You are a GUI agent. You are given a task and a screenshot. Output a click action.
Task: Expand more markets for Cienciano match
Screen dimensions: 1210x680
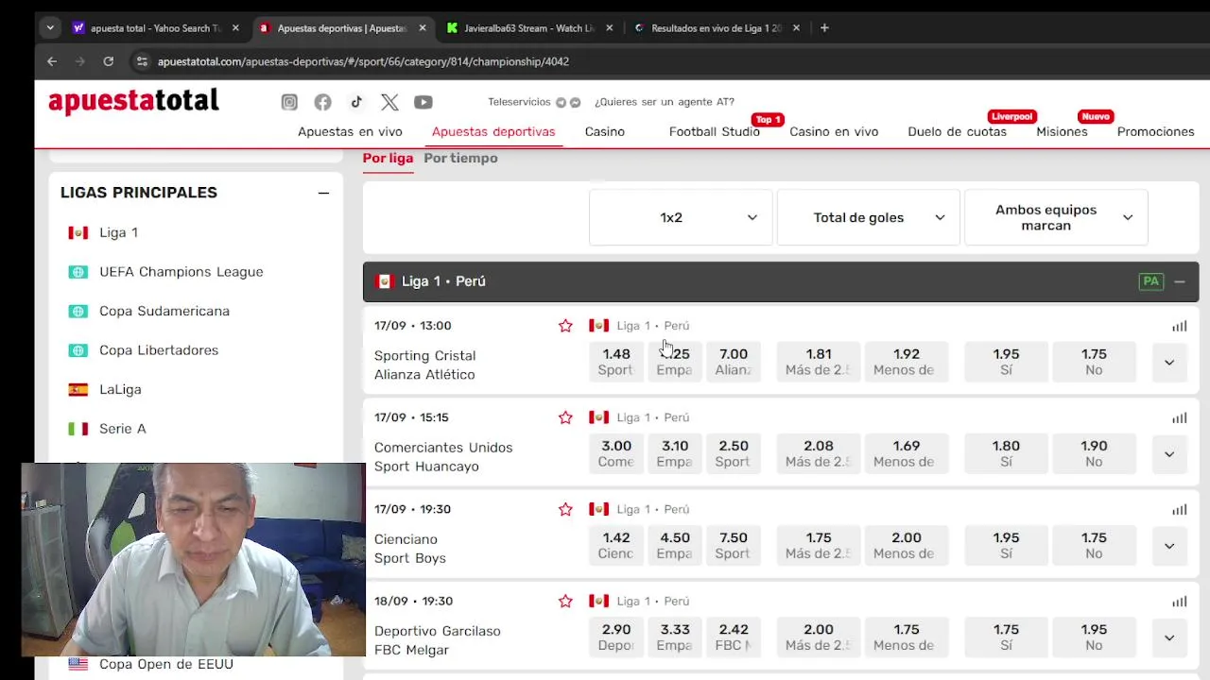tap(1169, 546)
